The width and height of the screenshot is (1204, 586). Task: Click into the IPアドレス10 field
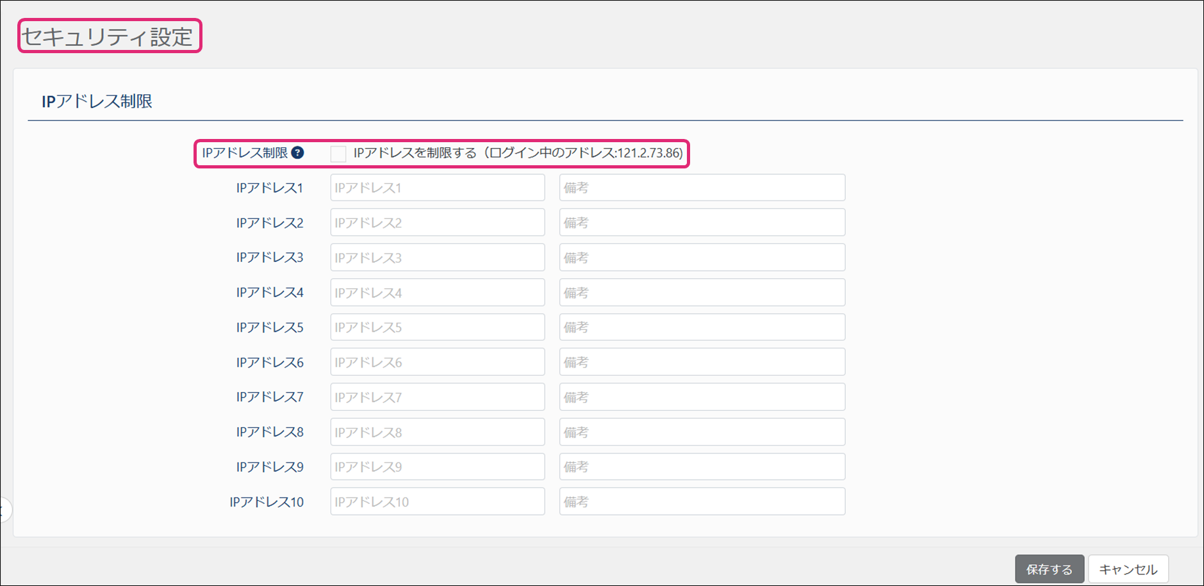tap(437, 502)
